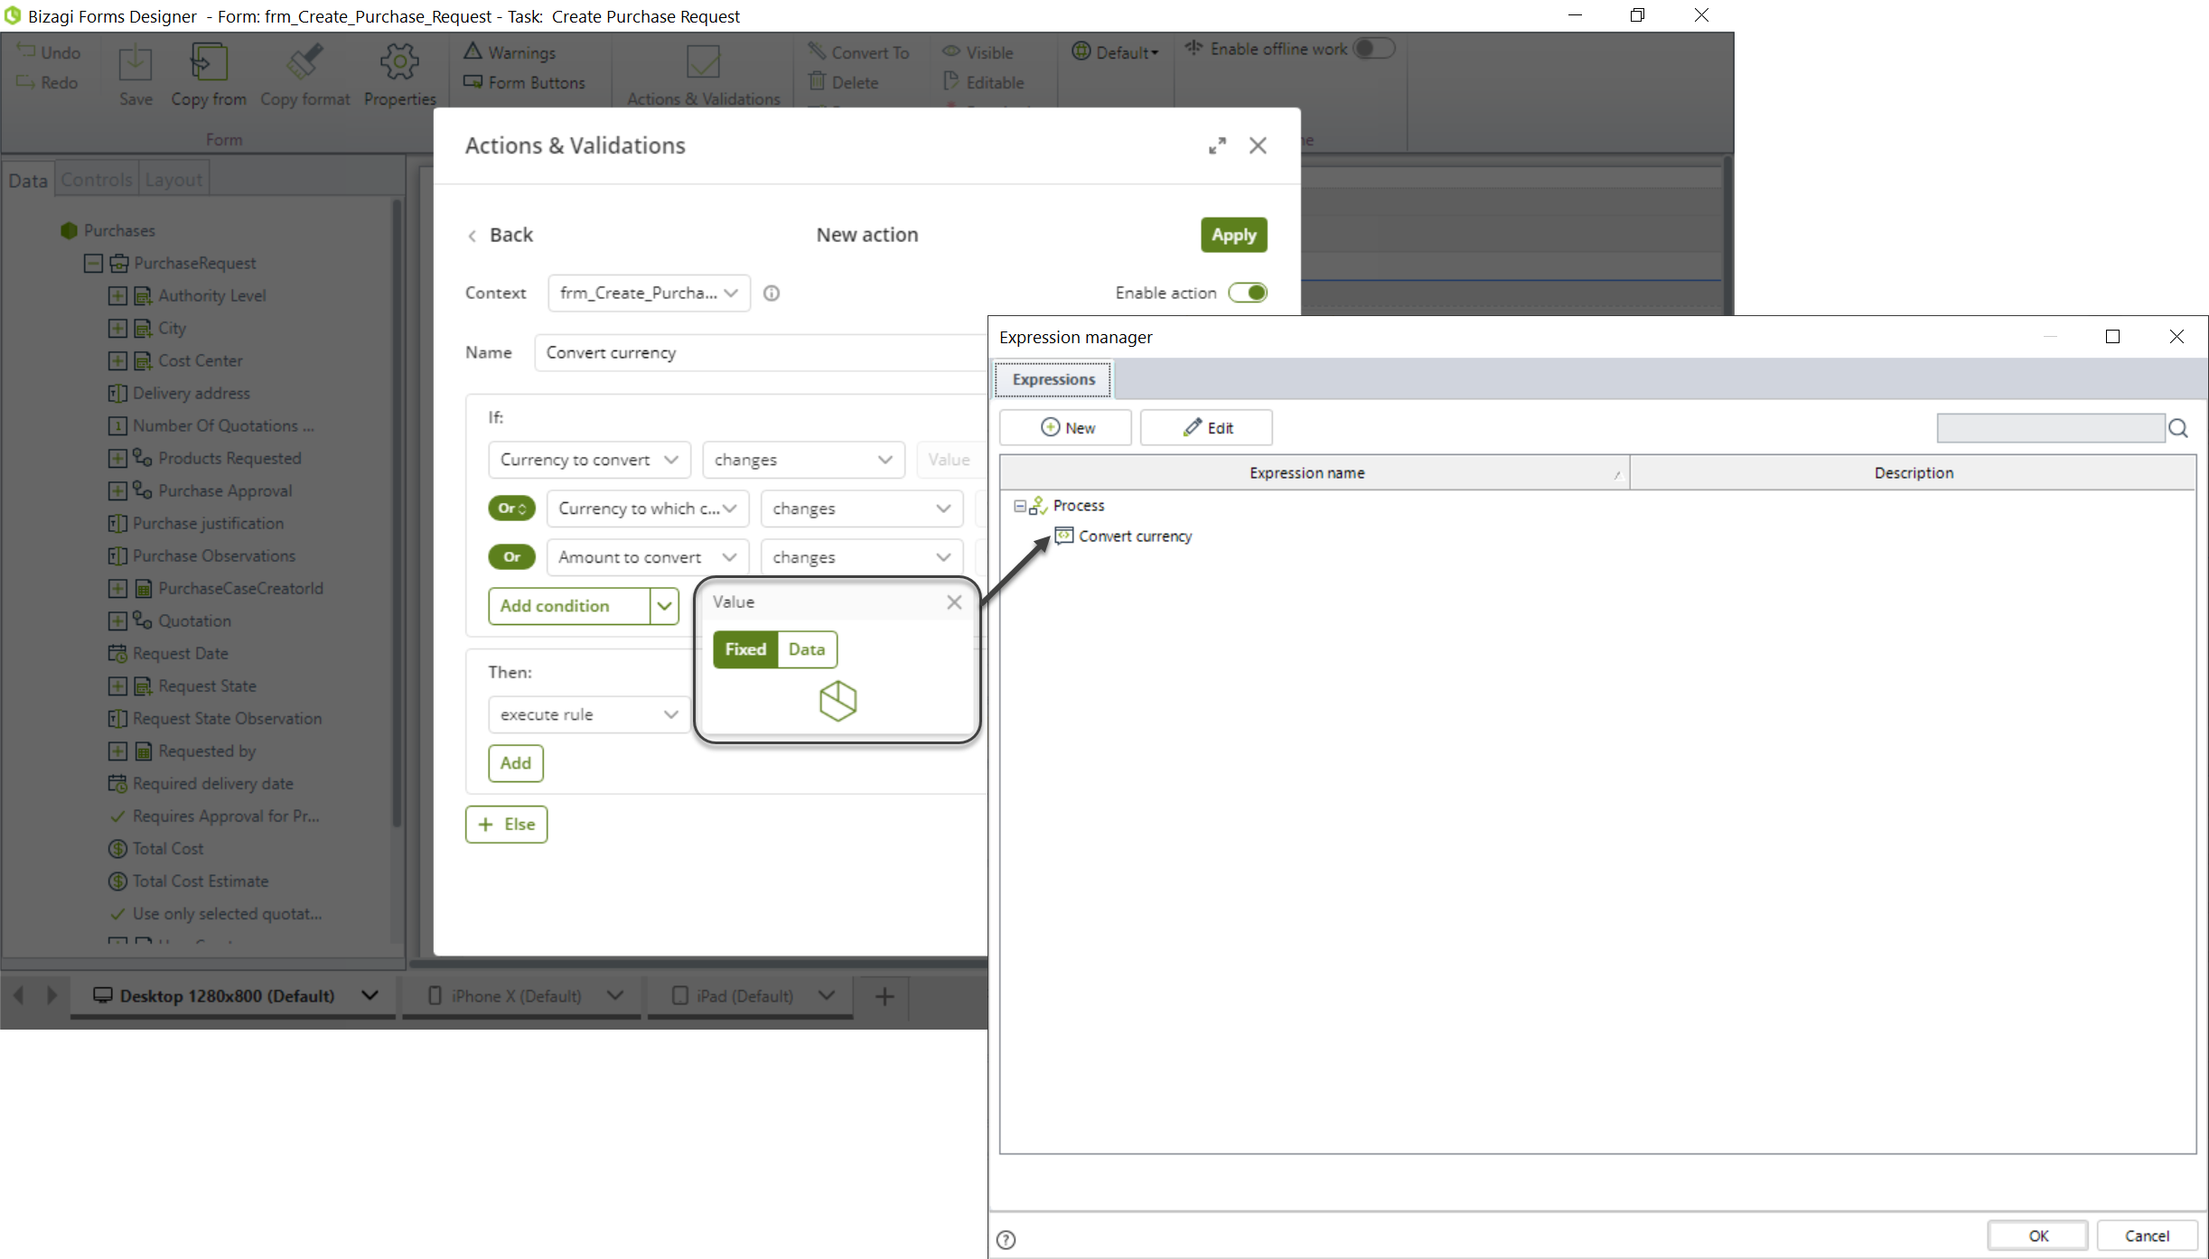Click the Back navigation arrow icon
This screenshot has height=1259, width=2209.
pyautogui.click(x=473, y=235)
